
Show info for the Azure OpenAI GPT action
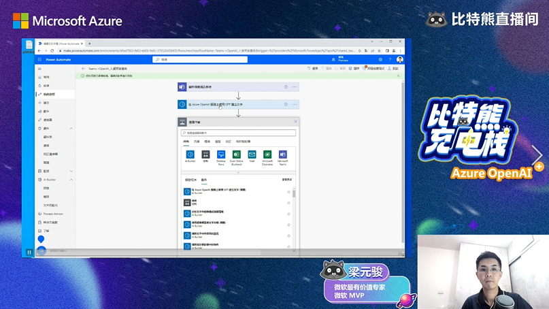tap(288, 192)
